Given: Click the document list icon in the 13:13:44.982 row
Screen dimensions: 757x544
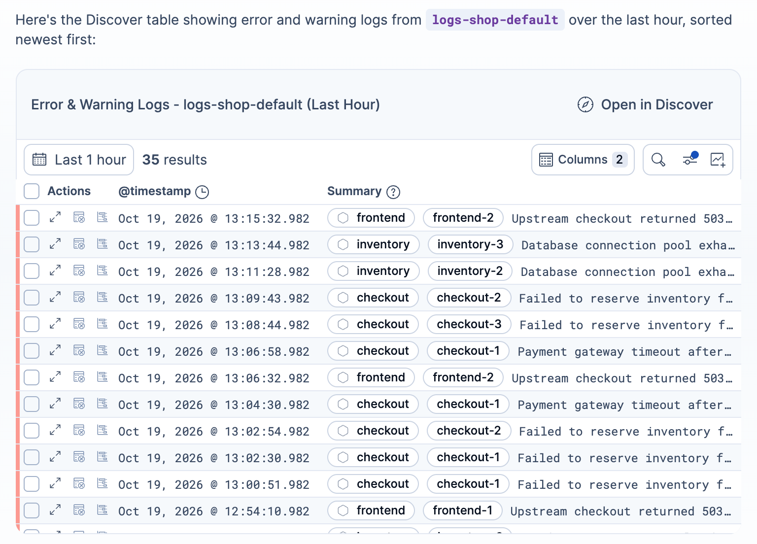Looking at the screenshot, I should [103, 243].
